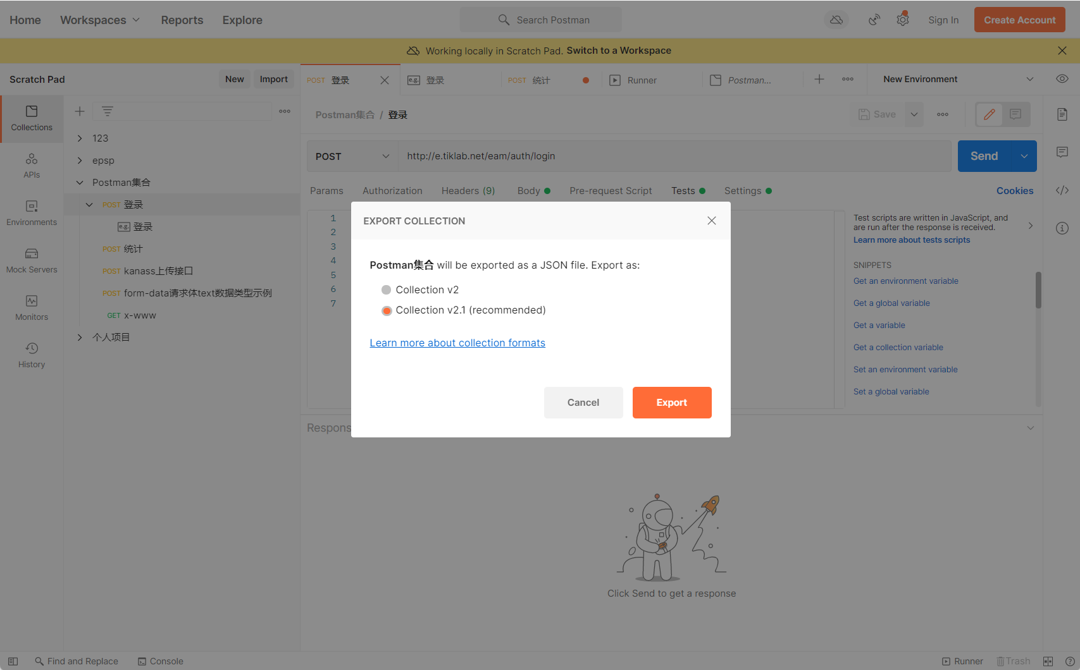Open the Save options dropdown arrow
The height and width of the screenshot is (670, 1080).
[x=914, y=114]
